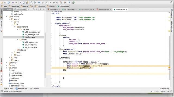Expand the storage folder
Screen dimensions: 174x97
tap(7, 63)
